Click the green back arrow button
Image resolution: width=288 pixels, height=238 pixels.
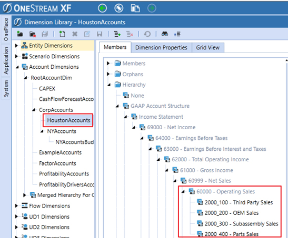coord(102,8)
